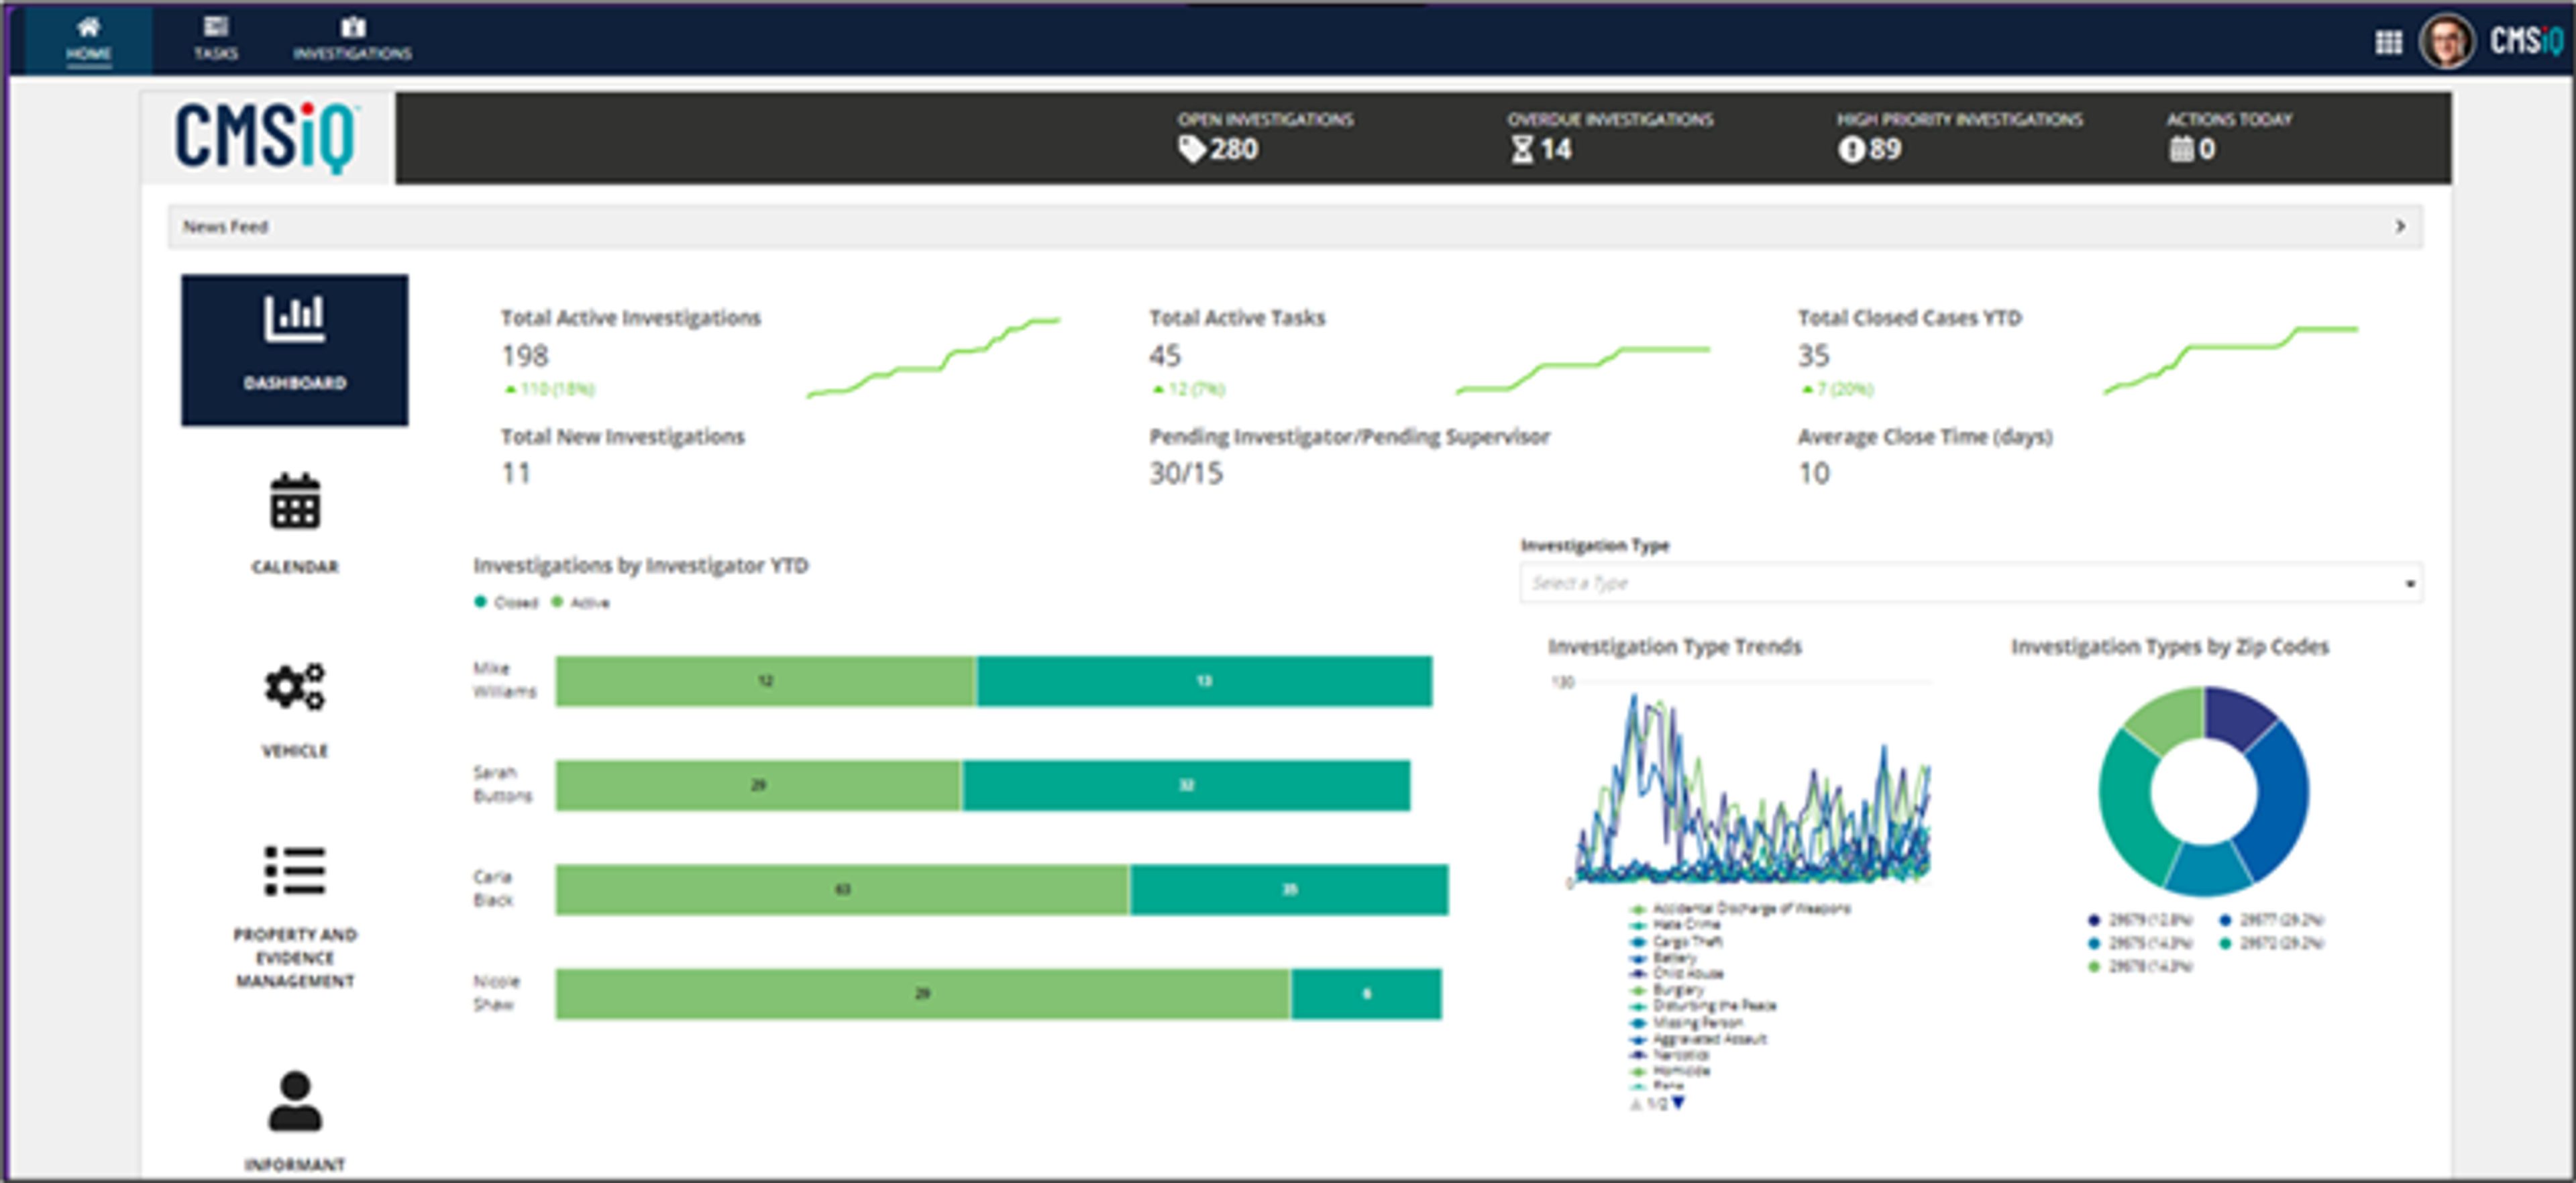Click Total Active Tasks value 45
The image size is (2576, 1183).
click(1165, 355)
